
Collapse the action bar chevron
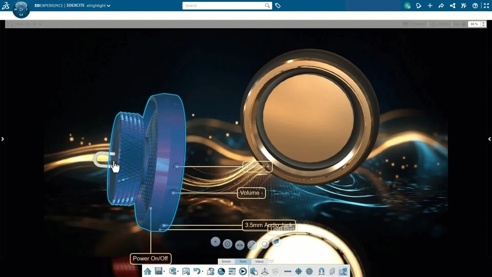click(x=272, y=261)
